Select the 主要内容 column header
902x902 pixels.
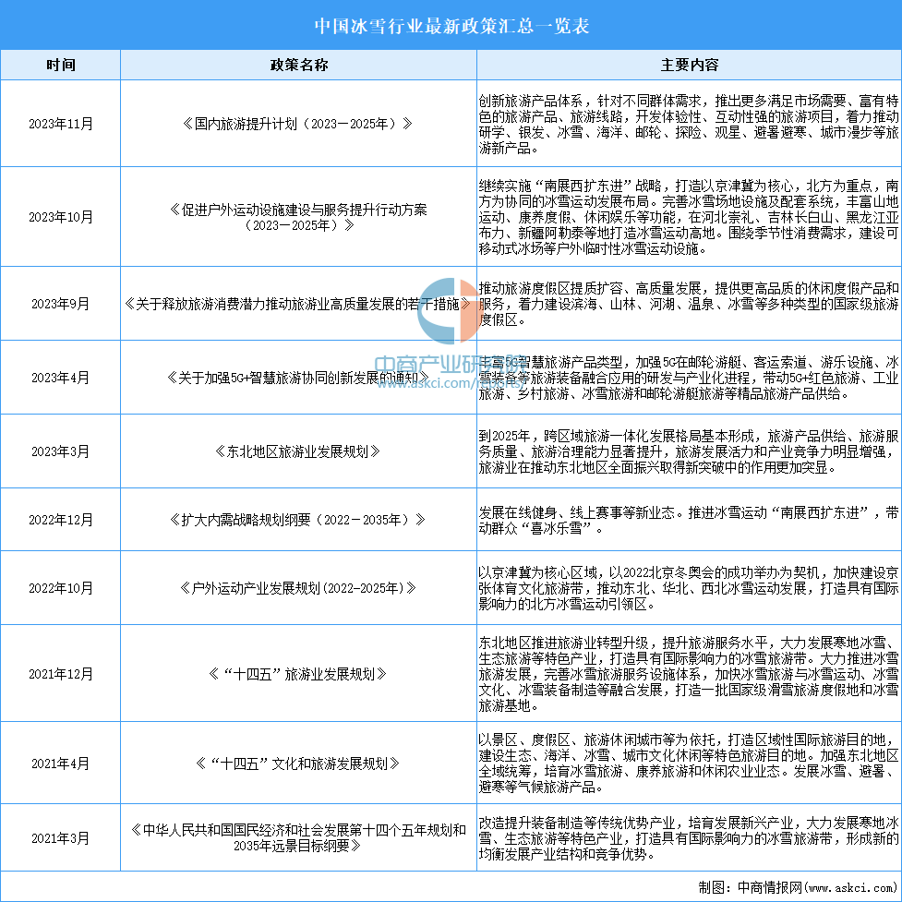pos(689,65)
